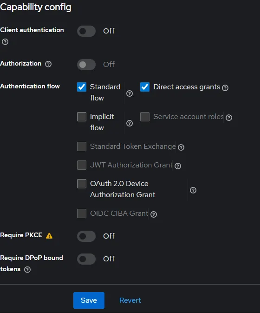Show help for Implicit flow
The image size is (260, 313).
point(130,123)
